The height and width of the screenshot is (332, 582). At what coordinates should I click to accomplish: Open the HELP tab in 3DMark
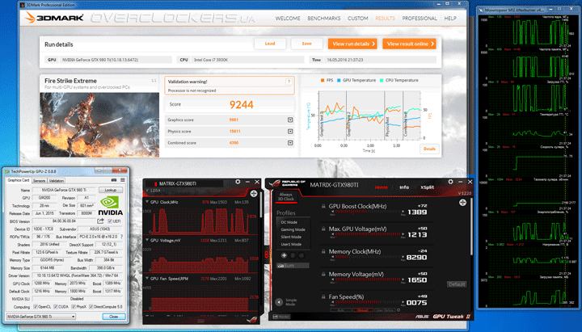450,19
